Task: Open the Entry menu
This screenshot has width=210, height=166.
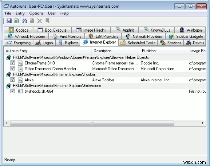Action: [20, 13]
